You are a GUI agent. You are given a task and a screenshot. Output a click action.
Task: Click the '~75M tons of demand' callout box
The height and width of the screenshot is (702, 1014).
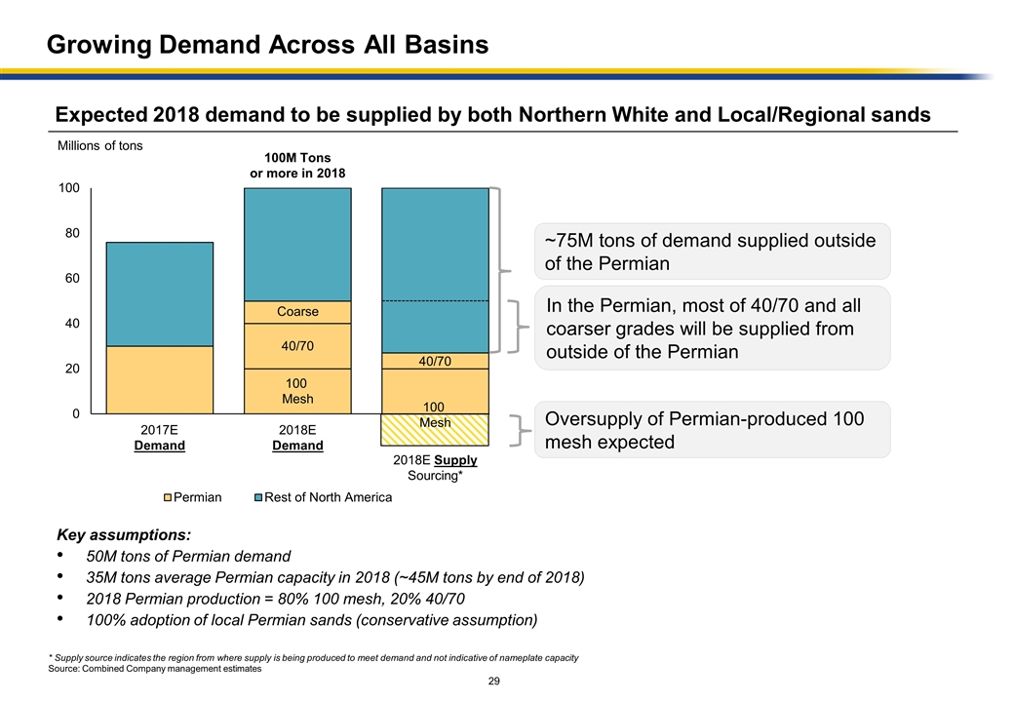click(x=712, y=252)
